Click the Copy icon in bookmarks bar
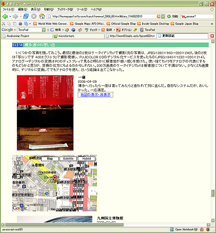216x233 pixels. pyautogui.click(x=9, y=24)
